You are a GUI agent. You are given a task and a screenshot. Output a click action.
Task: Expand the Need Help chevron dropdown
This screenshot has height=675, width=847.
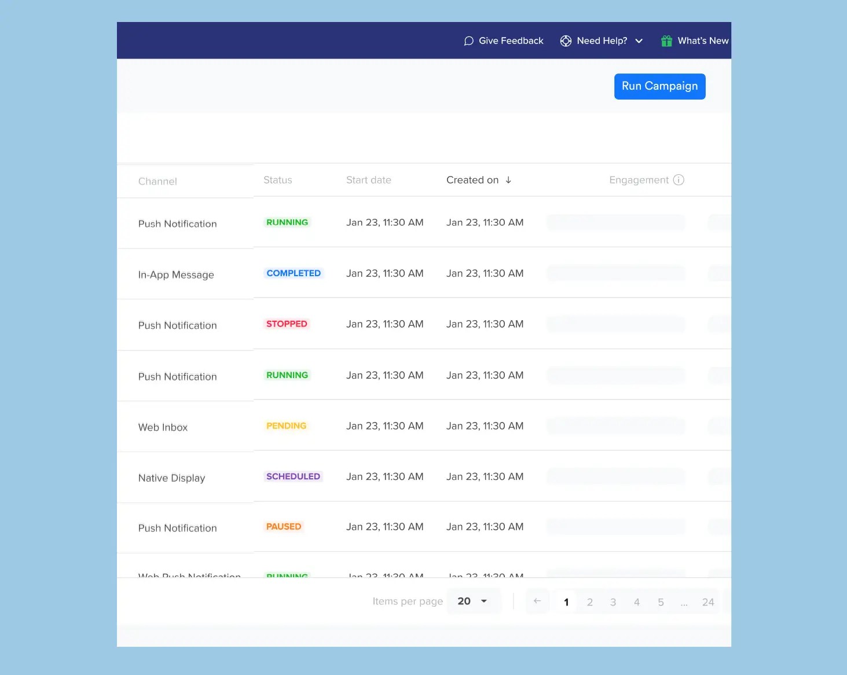639,41
